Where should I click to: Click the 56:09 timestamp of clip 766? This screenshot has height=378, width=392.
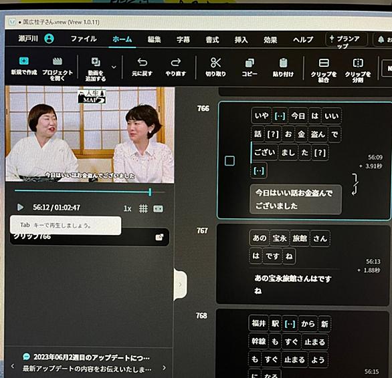pyautogui.click(x=375, y=157)
